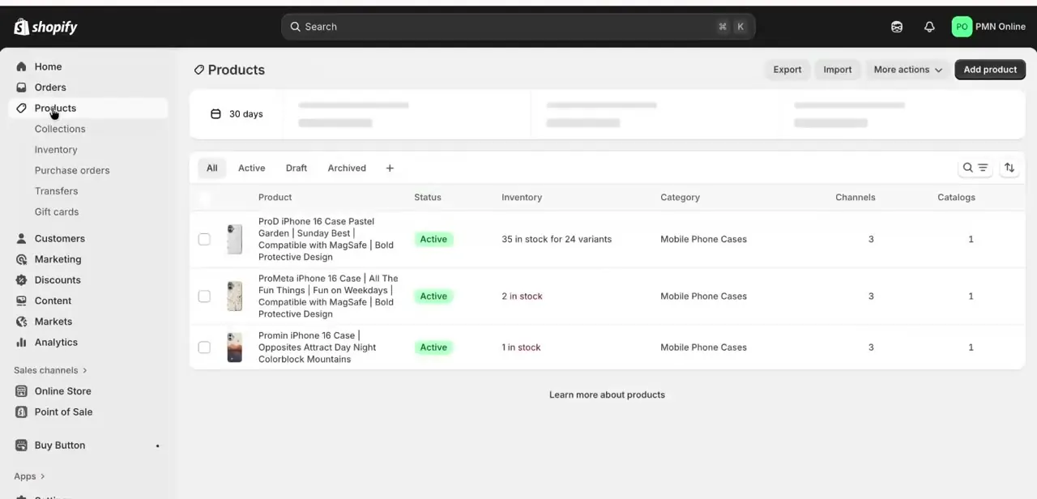Viewport: 1037px width, 499px height.
Task: Open the PMN Online account menu
Action: (x=988, y=27)
